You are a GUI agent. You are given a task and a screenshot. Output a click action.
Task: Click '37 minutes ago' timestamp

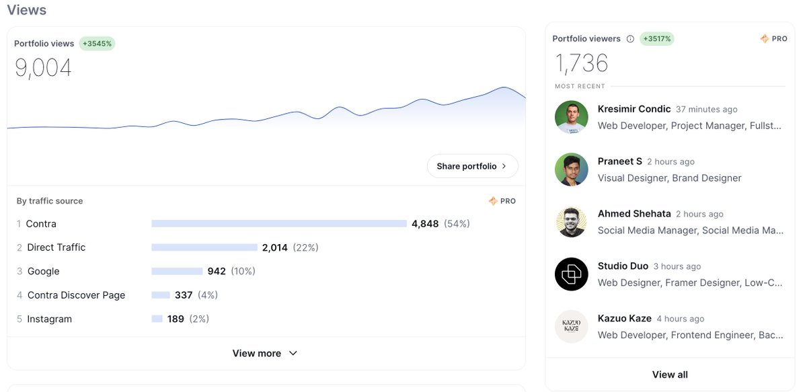coord(707,110)
